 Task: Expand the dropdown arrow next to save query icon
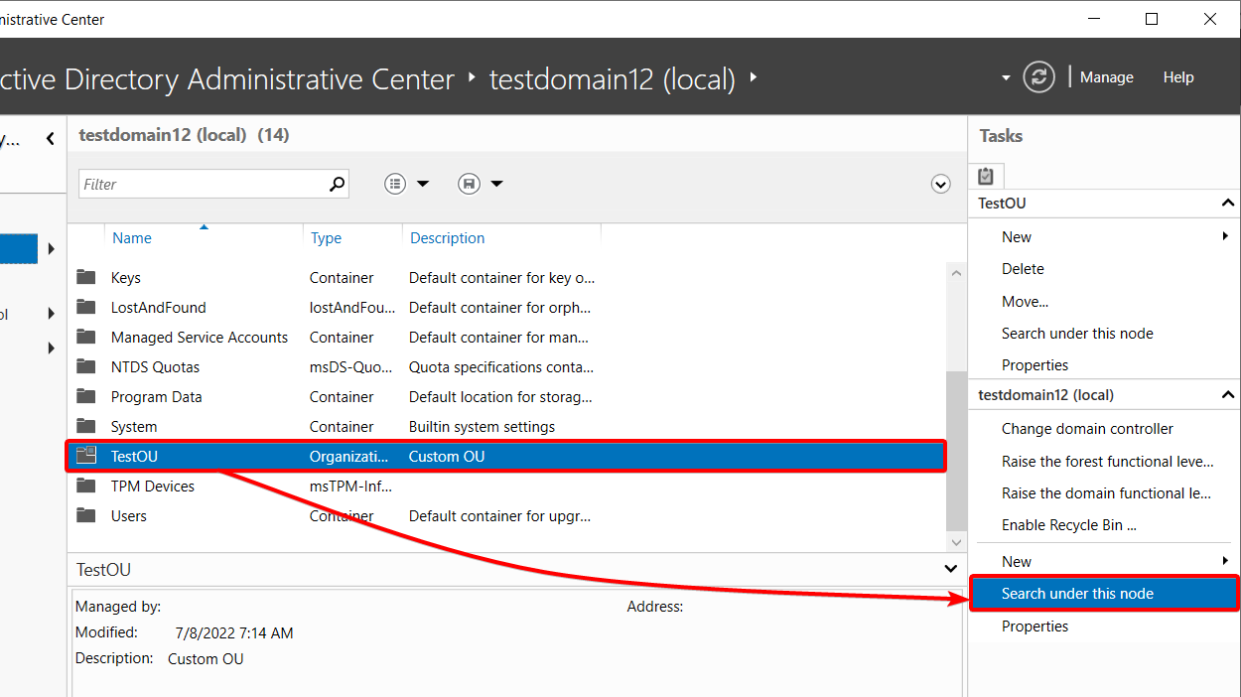tap(497, 184)
